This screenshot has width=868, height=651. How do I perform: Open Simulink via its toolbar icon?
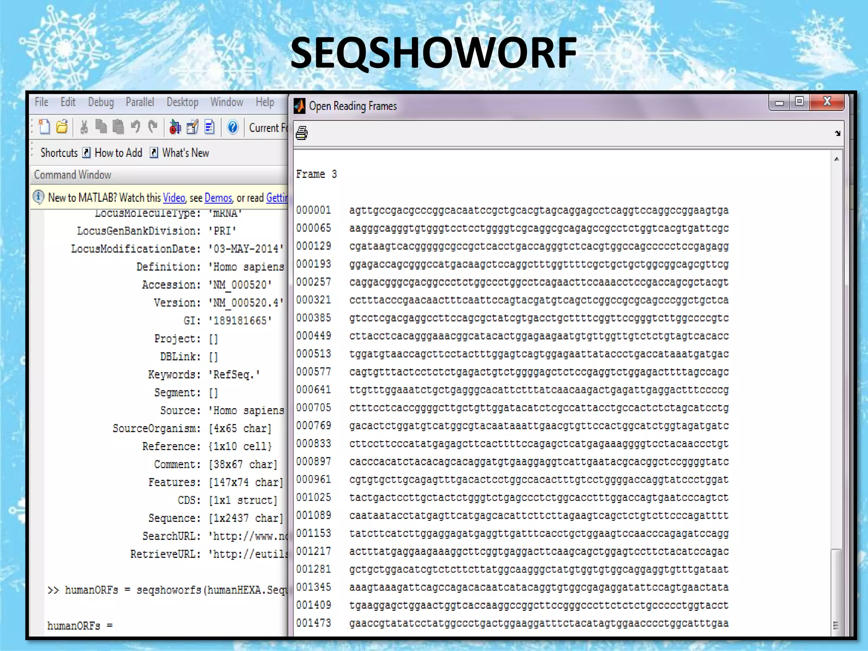[x=175, y=127]
